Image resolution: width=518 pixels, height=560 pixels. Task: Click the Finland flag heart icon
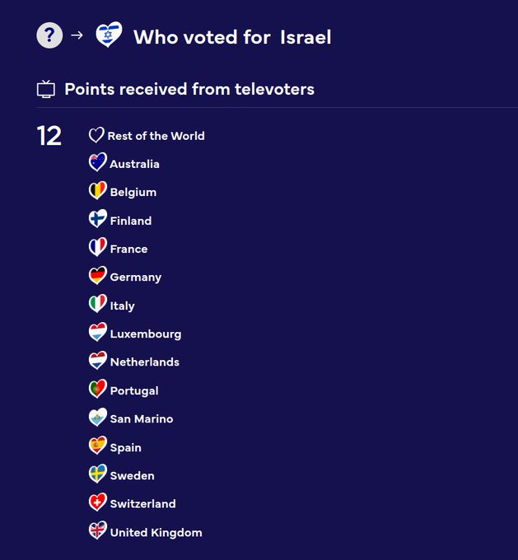tap(98, 220)
